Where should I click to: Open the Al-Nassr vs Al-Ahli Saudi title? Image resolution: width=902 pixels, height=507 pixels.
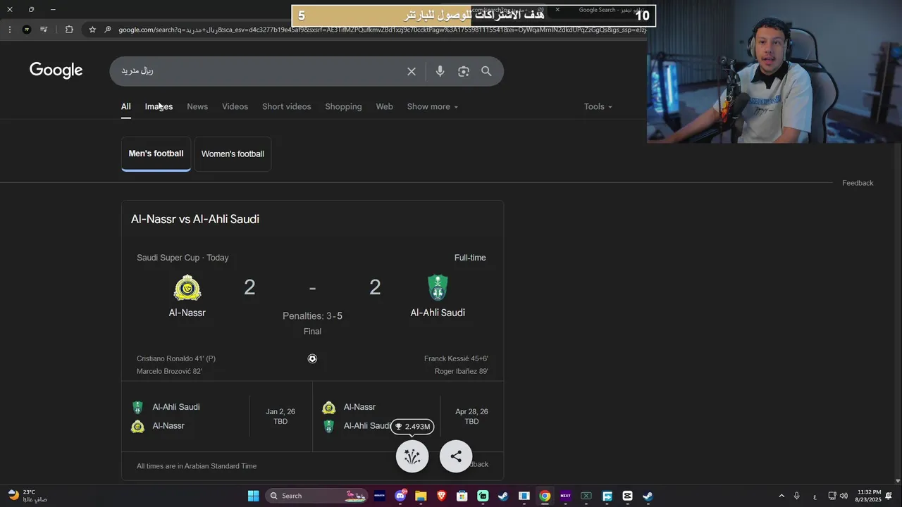195,219
